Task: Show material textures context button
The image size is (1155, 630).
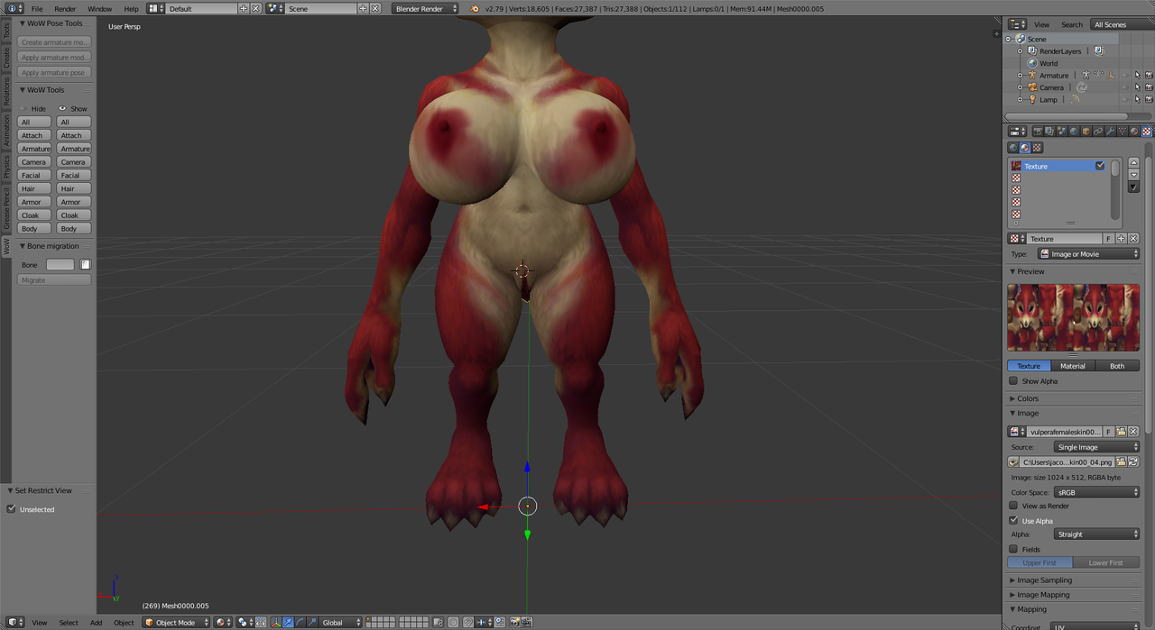Action: [1025, 148]
